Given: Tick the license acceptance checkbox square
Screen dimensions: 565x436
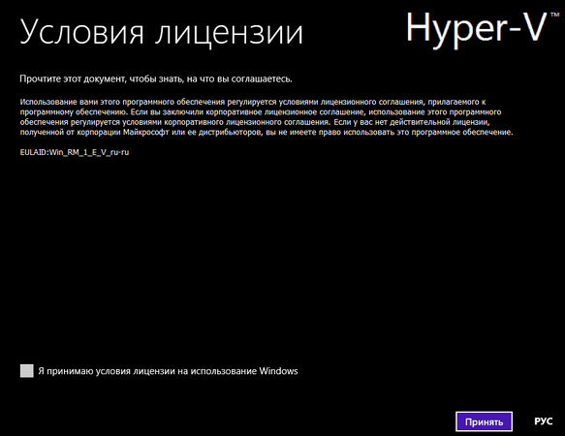Looking at the screenshot, I should [27, 371].
